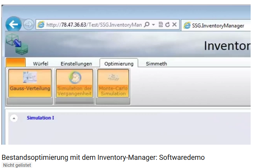
Task: Click the search magnifier in address bar
Action: point(147,25)
